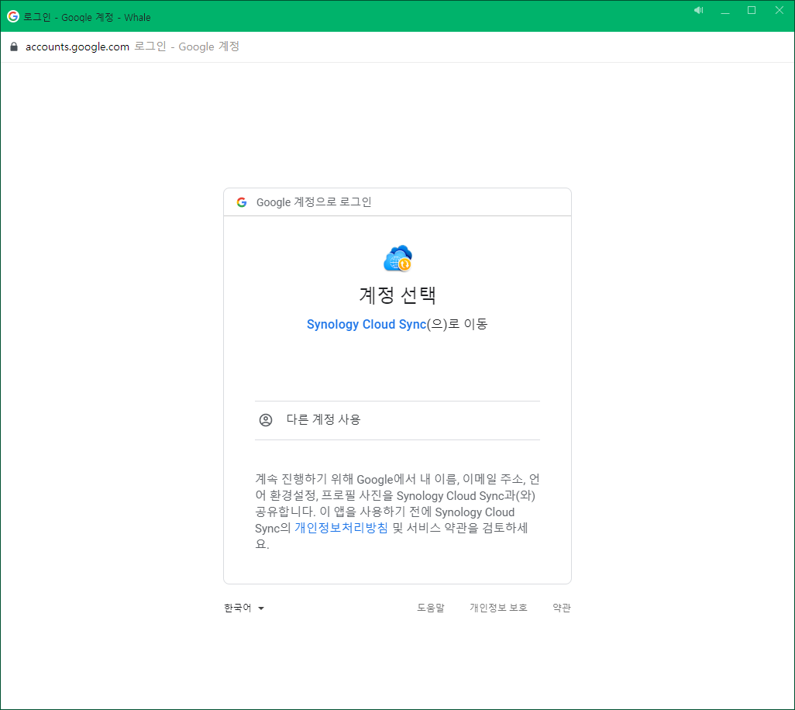Select 다른 계정 사용 to use another account
The height and width of the screenshot is (710, 795).
click(x=323, y=420)
